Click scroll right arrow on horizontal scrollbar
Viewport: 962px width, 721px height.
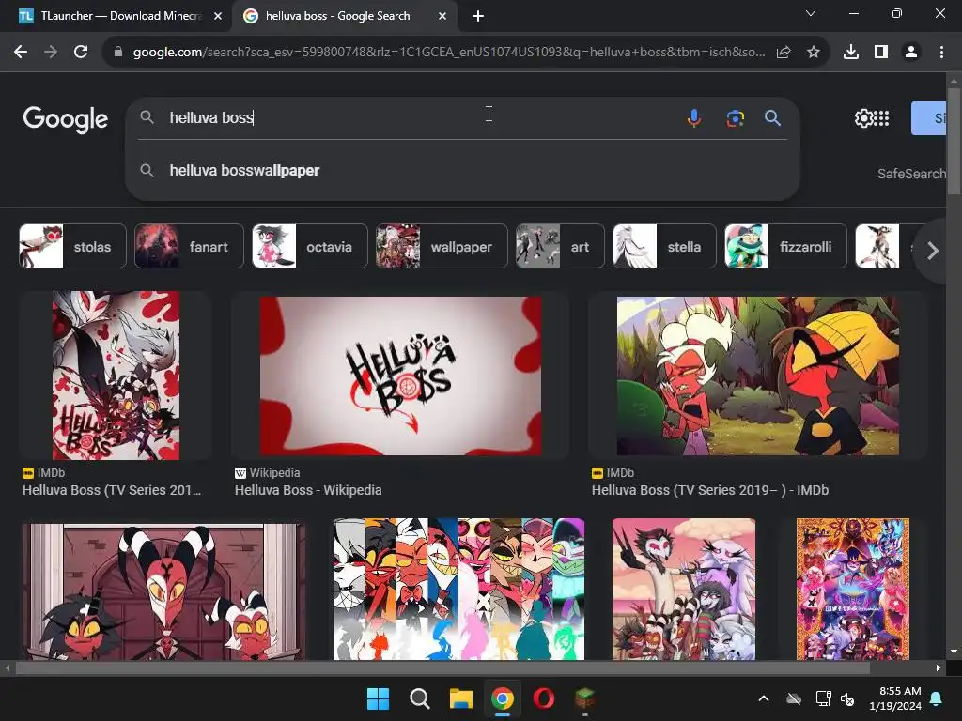[x=939, y=668]
